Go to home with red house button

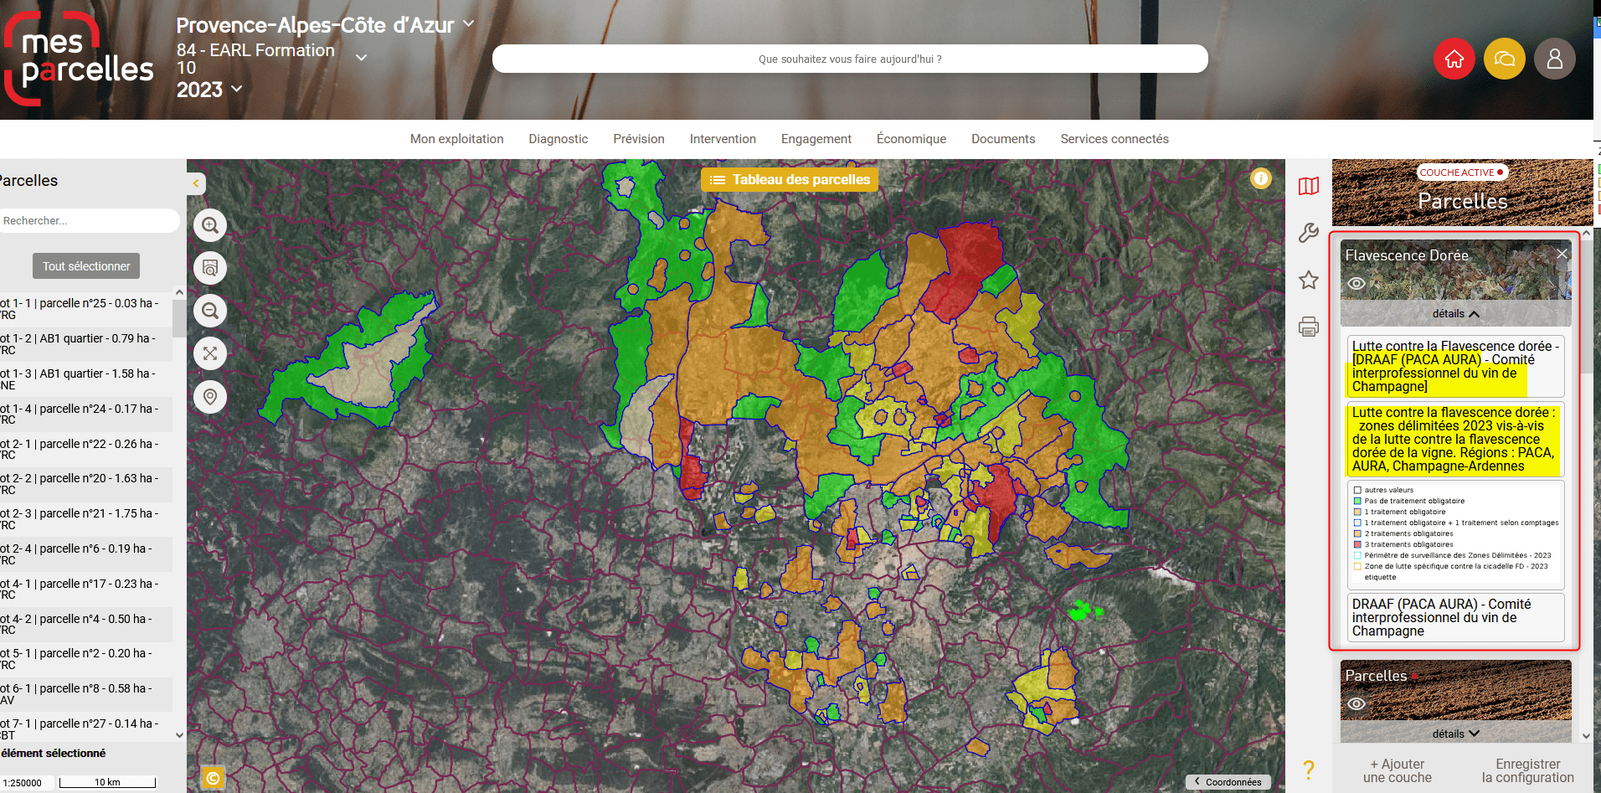1454,59
